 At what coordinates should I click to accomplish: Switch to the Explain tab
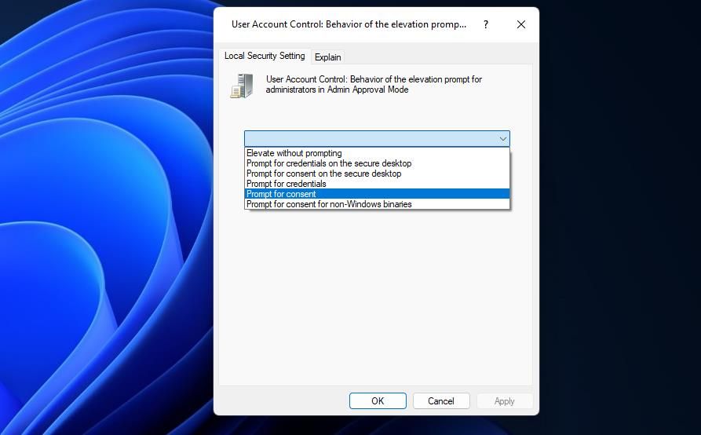pyautogui.click(x=327, y=57)
